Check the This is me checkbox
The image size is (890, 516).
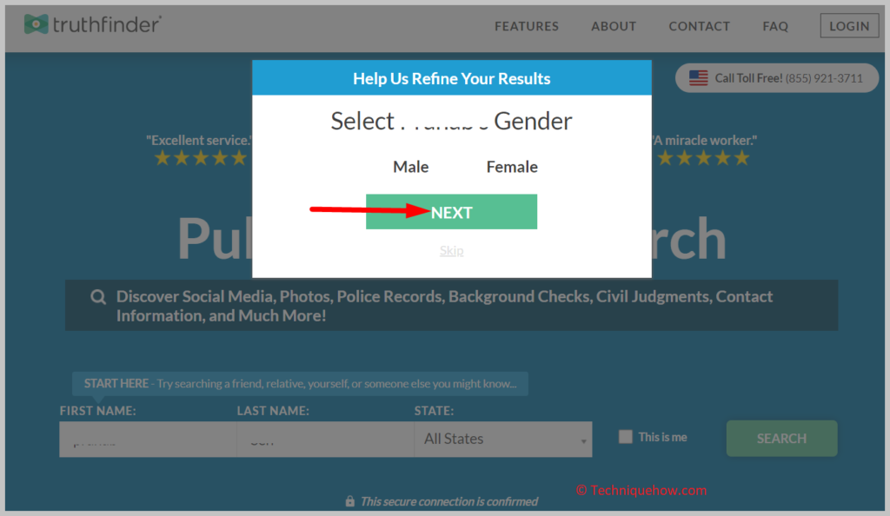click(x=625, y=437)
